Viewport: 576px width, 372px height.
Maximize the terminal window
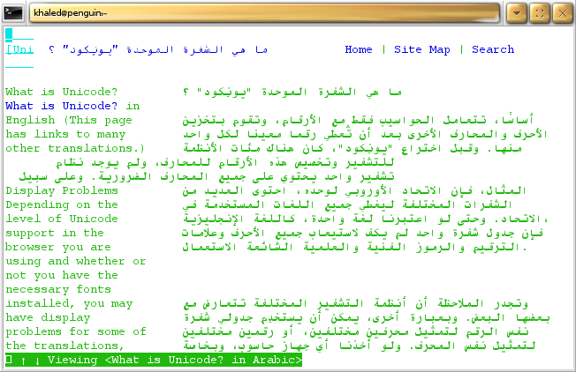tap(540, 12)
